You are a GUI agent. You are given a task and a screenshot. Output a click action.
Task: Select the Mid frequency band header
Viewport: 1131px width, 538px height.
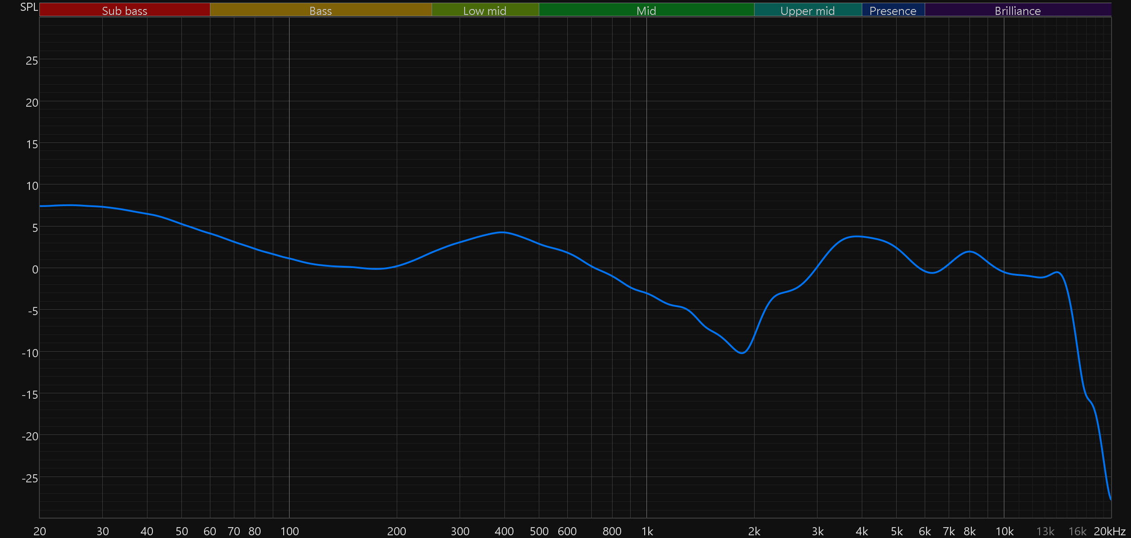coord(646,10)
